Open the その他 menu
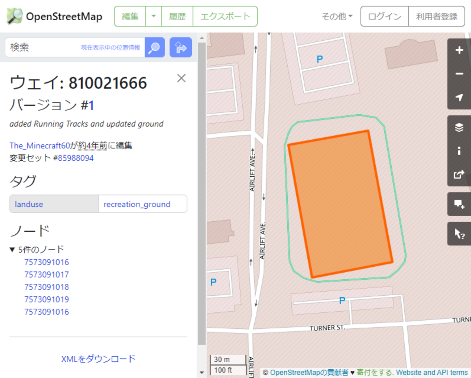 (336, 16)
